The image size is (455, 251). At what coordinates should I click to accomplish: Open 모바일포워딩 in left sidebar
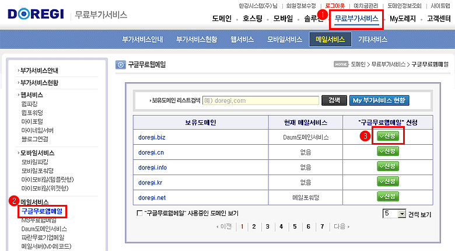pyautogui.click(x=37, y=170)
